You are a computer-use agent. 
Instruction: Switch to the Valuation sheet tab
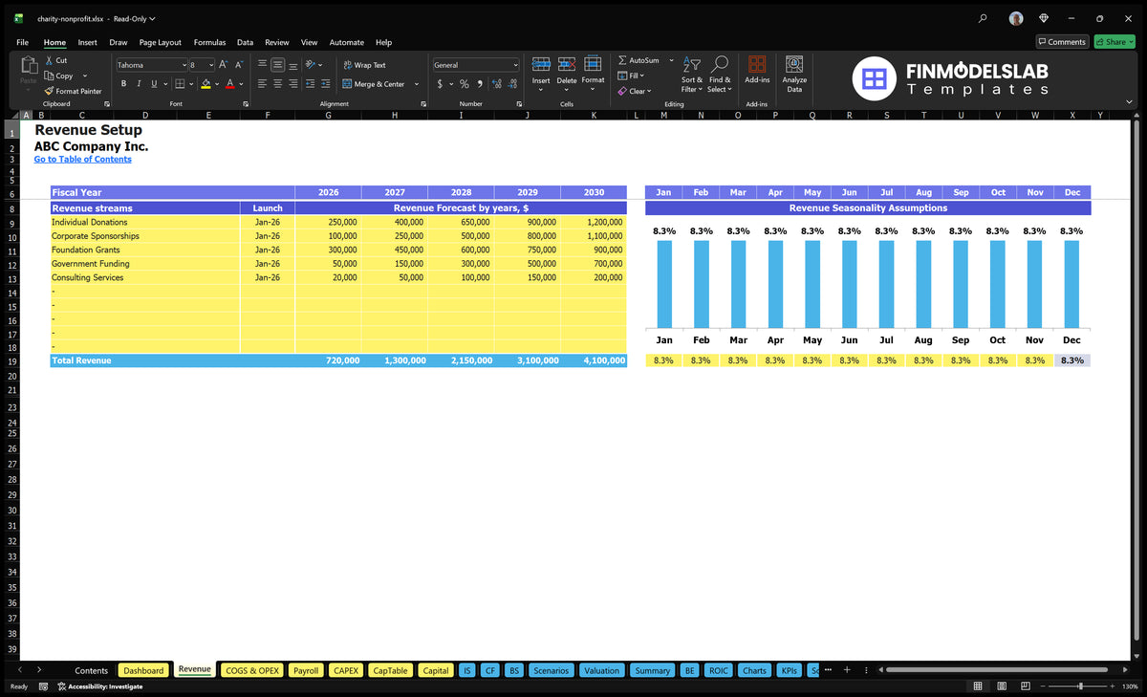point(601,670)
